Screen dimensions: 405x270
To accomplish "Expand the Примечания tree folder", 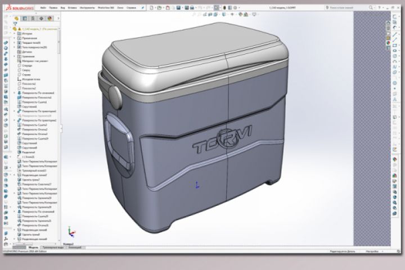I will coord(15,38).
